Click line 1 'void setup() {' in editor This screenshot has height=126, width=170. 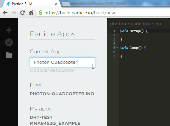(x=134, y=31)
